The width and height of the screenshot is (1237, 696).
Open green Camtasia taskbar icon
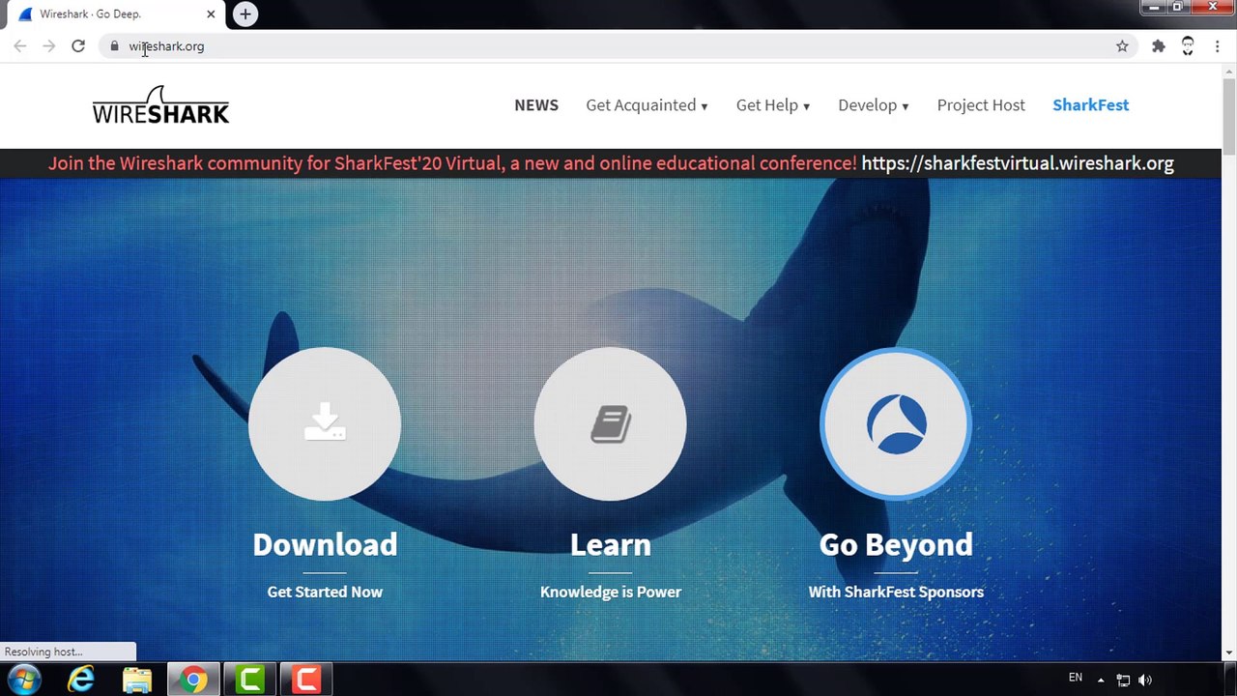tap(250, 680)
